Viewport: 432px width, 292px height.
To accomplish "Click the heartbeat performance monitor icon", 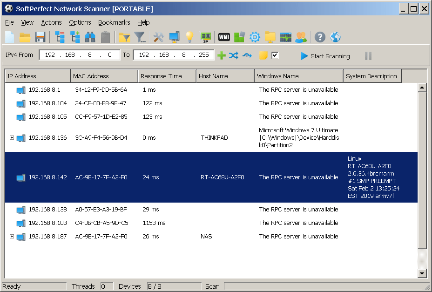I will point(285,37).
